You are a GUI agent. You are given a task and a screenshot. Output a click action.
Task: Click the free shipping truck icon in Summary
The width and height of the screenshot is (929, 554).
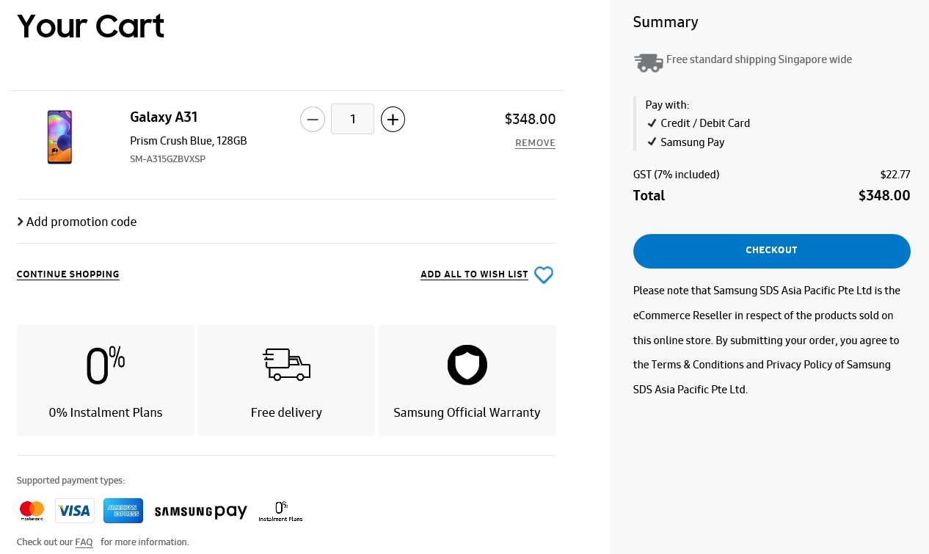(x=649, y=62)
